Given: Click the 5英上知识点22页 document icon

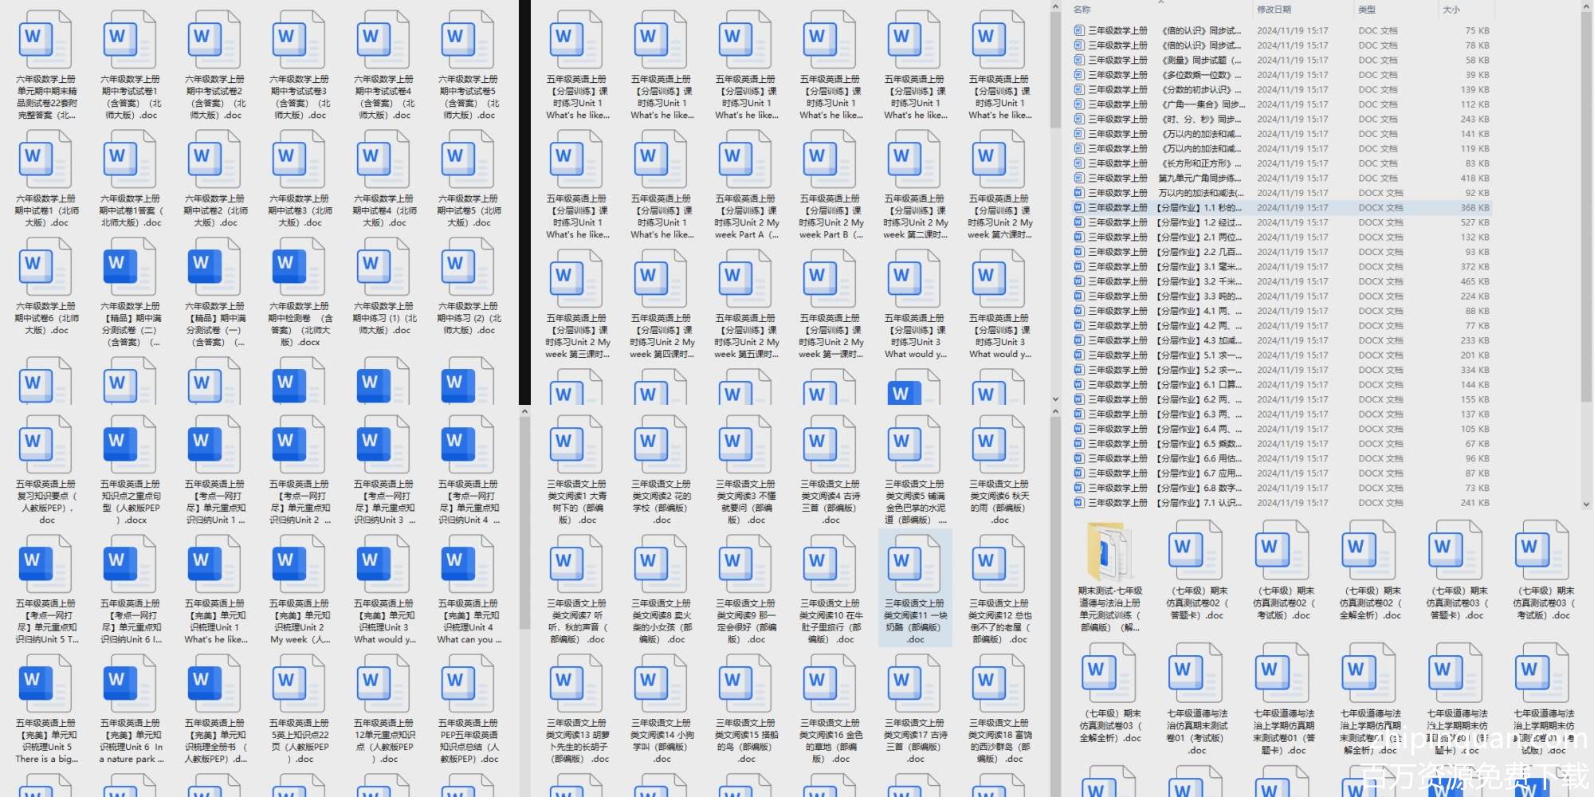Looking at the screenshot, I should [298, 684].
